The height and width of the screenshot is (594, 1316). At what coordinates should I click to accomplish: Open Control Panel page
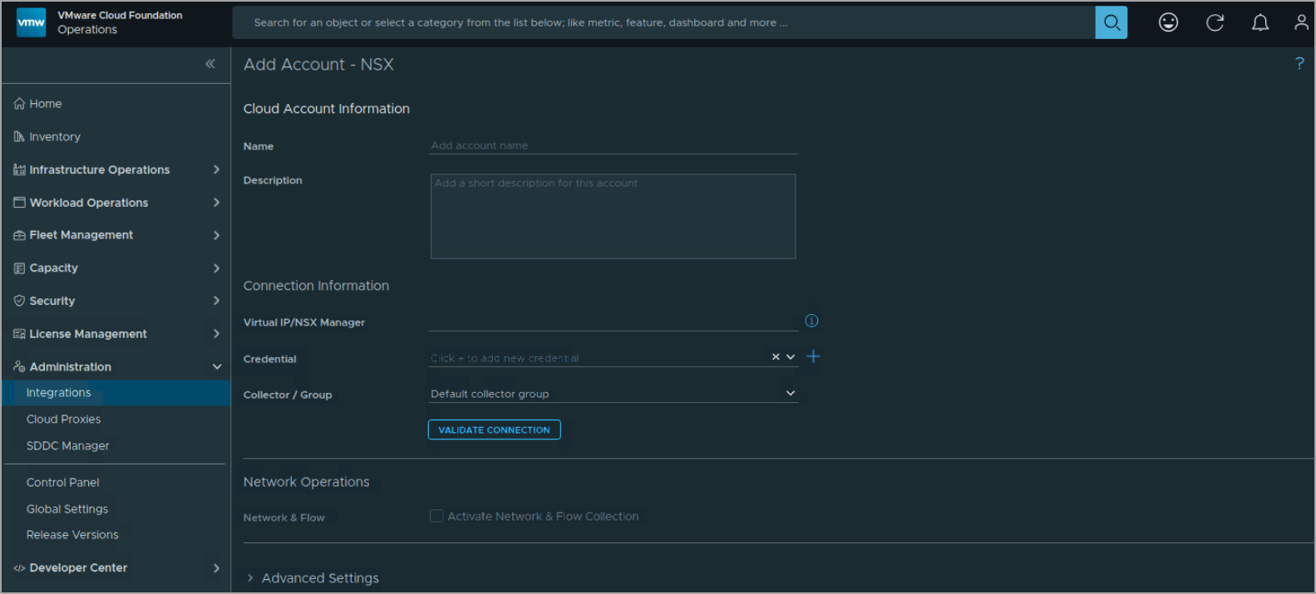(x=62, y=483)
